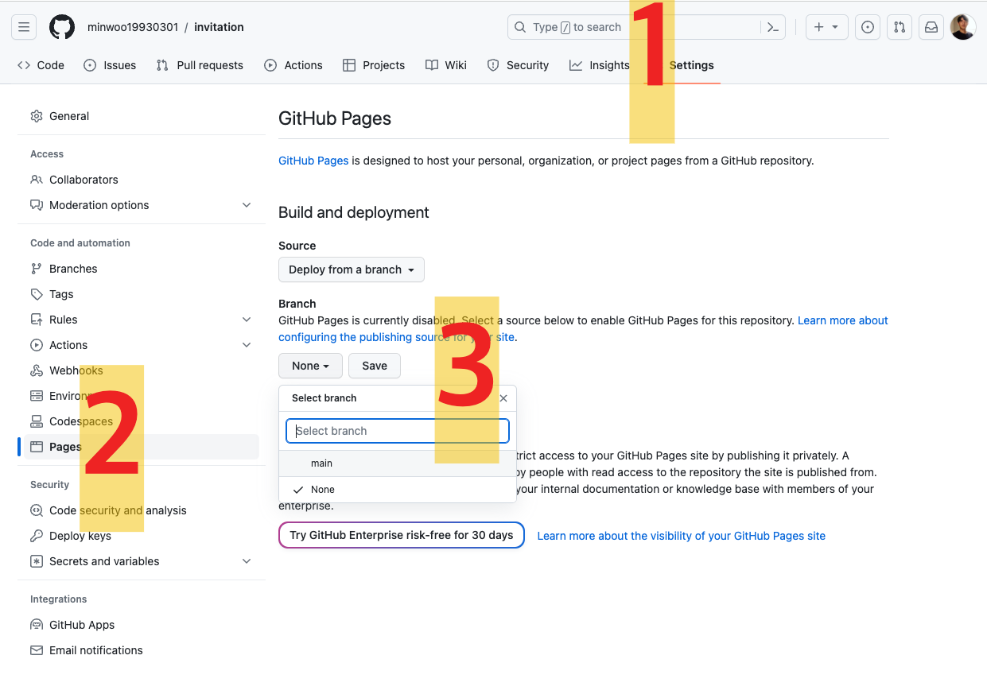This screenshot has width=987, height=694.
Task: Open Code security and analysis
Action: click(x=118, y=510)
